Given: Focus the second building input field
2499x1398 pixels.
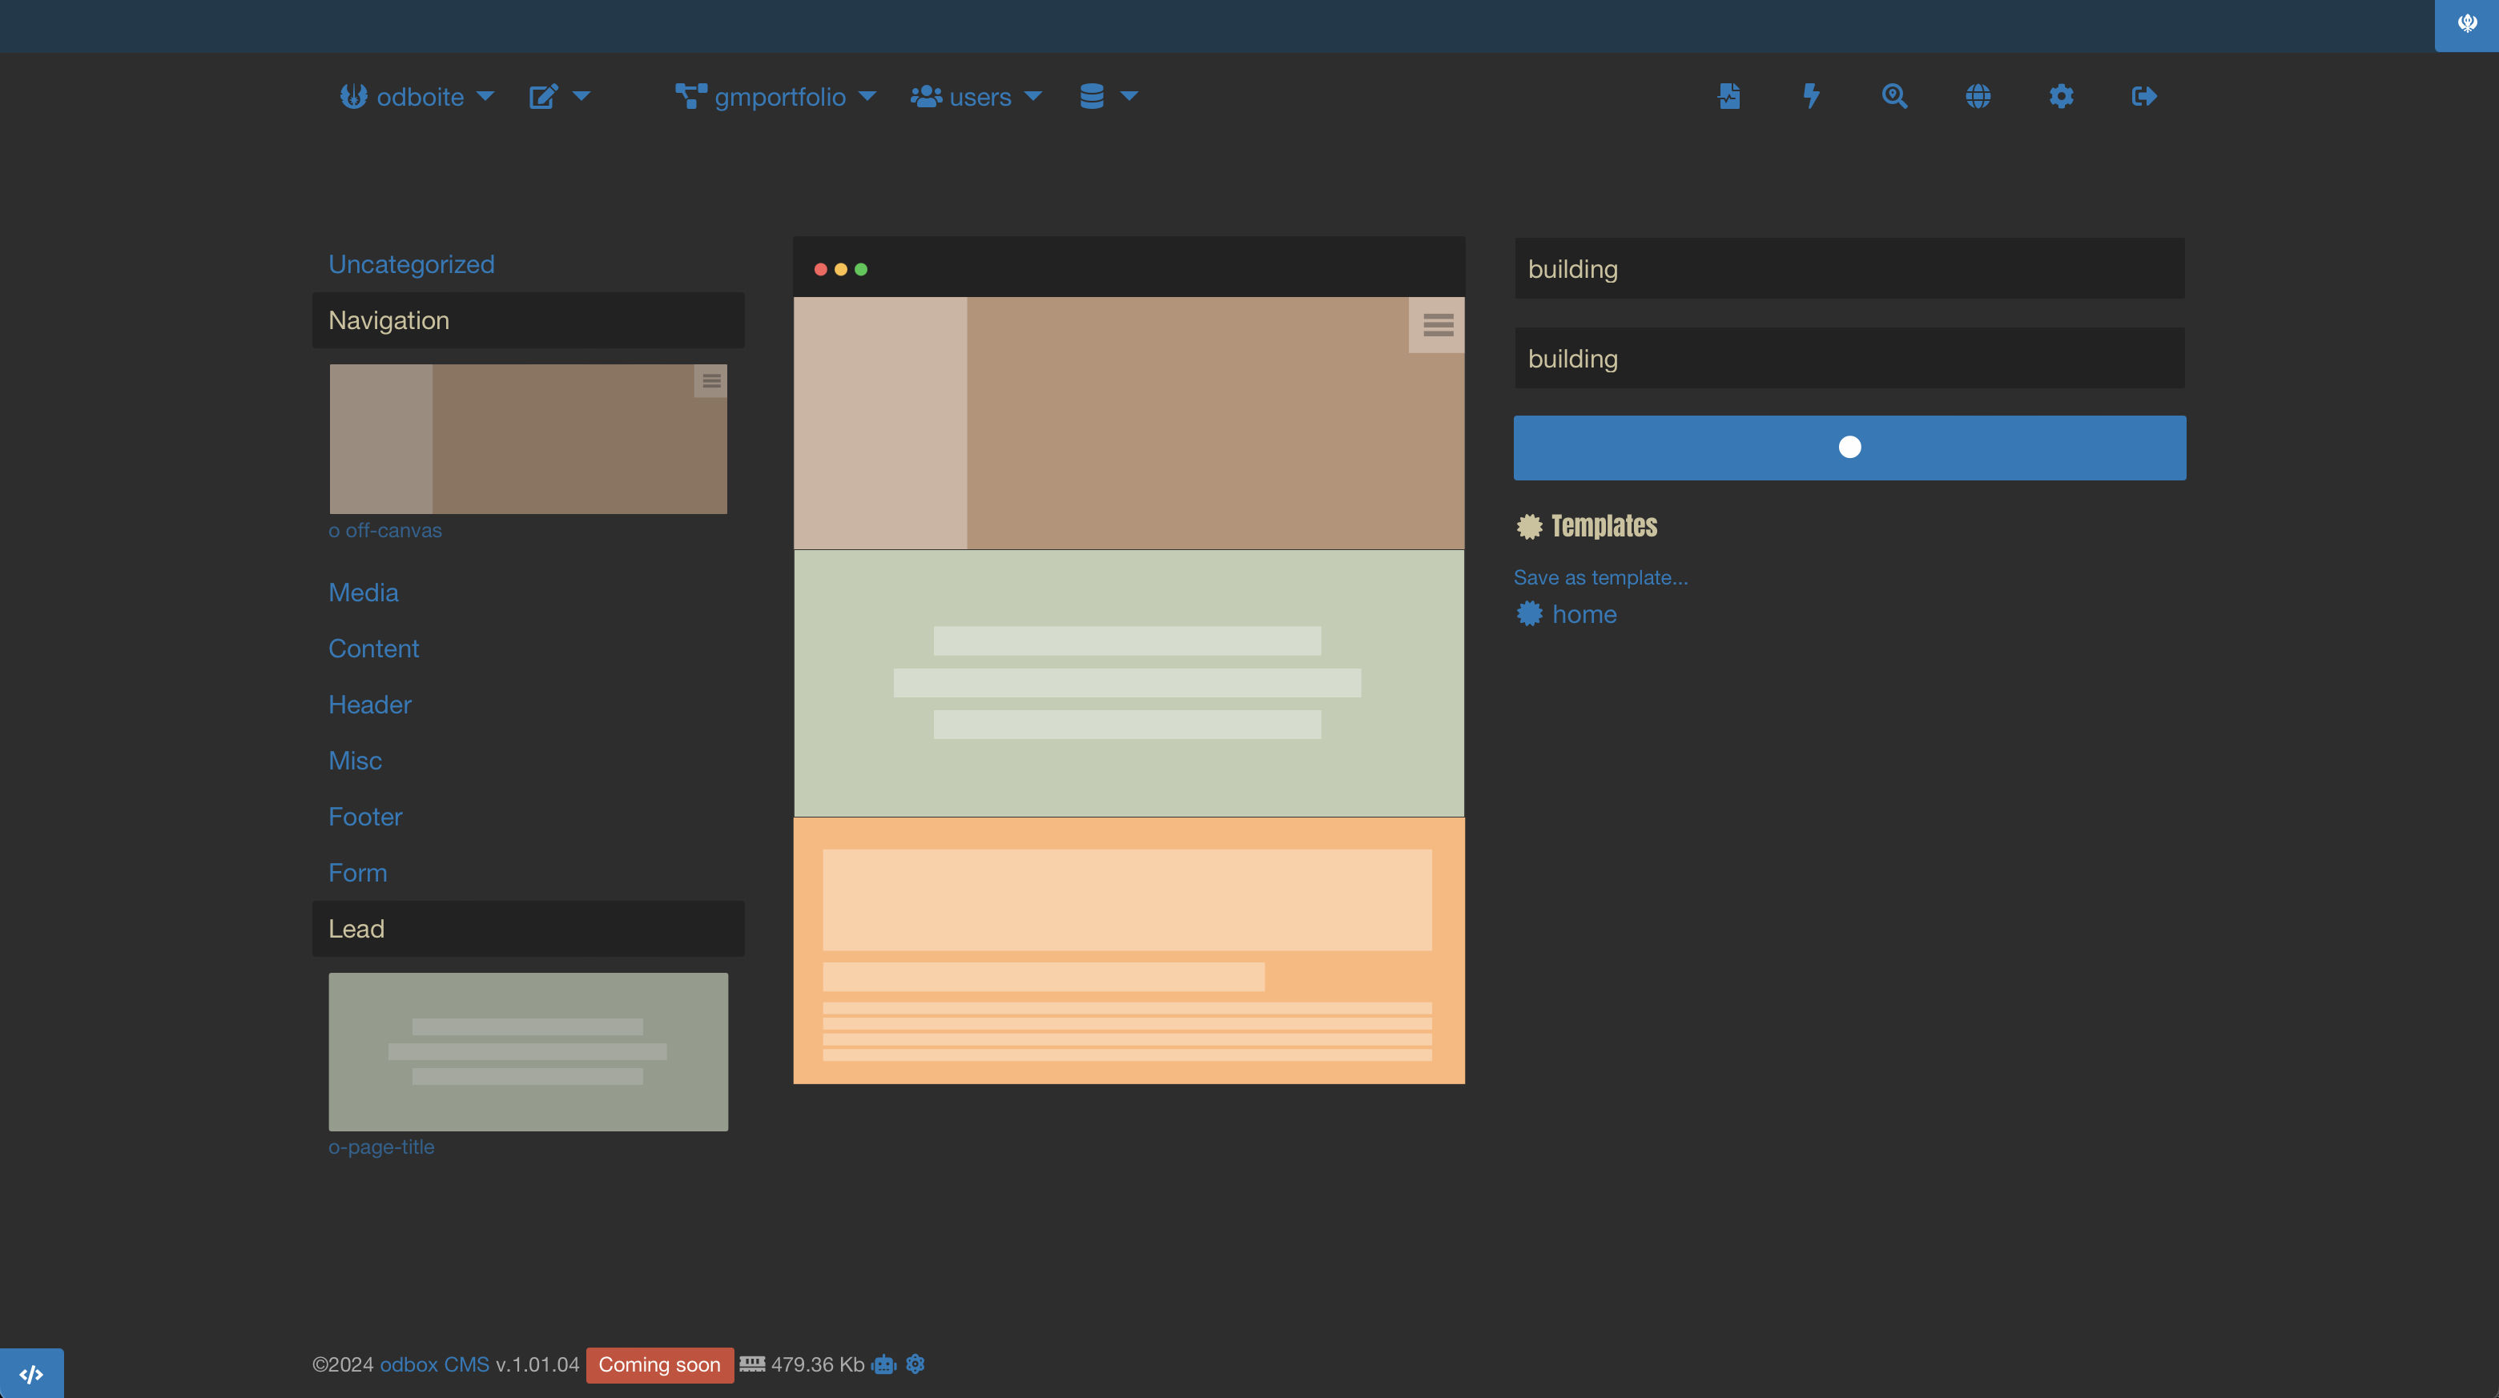Looking at the screenshot, I should coord(1850,359).
